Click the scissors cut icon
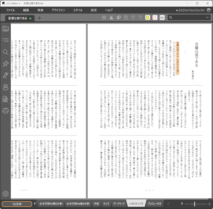Image resolution: width=213 pixels, height=209 pixels. tap(111, 18)
